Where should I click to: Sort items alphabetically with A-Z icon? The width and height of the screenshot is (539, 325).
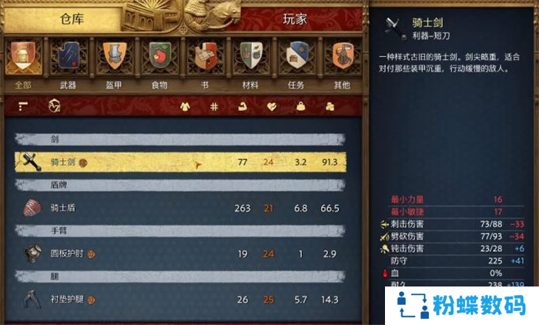click(x=55, y=106)
